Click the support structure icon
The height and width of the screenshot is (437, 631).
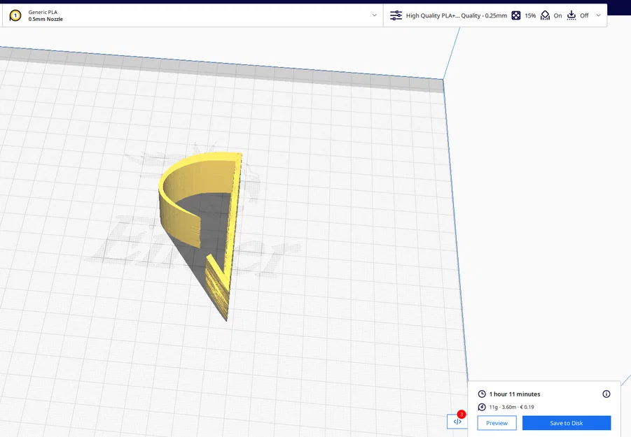545,15
